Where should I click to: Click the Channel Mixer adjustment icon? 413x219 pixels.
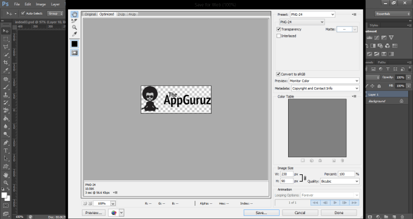click(388, 46)
